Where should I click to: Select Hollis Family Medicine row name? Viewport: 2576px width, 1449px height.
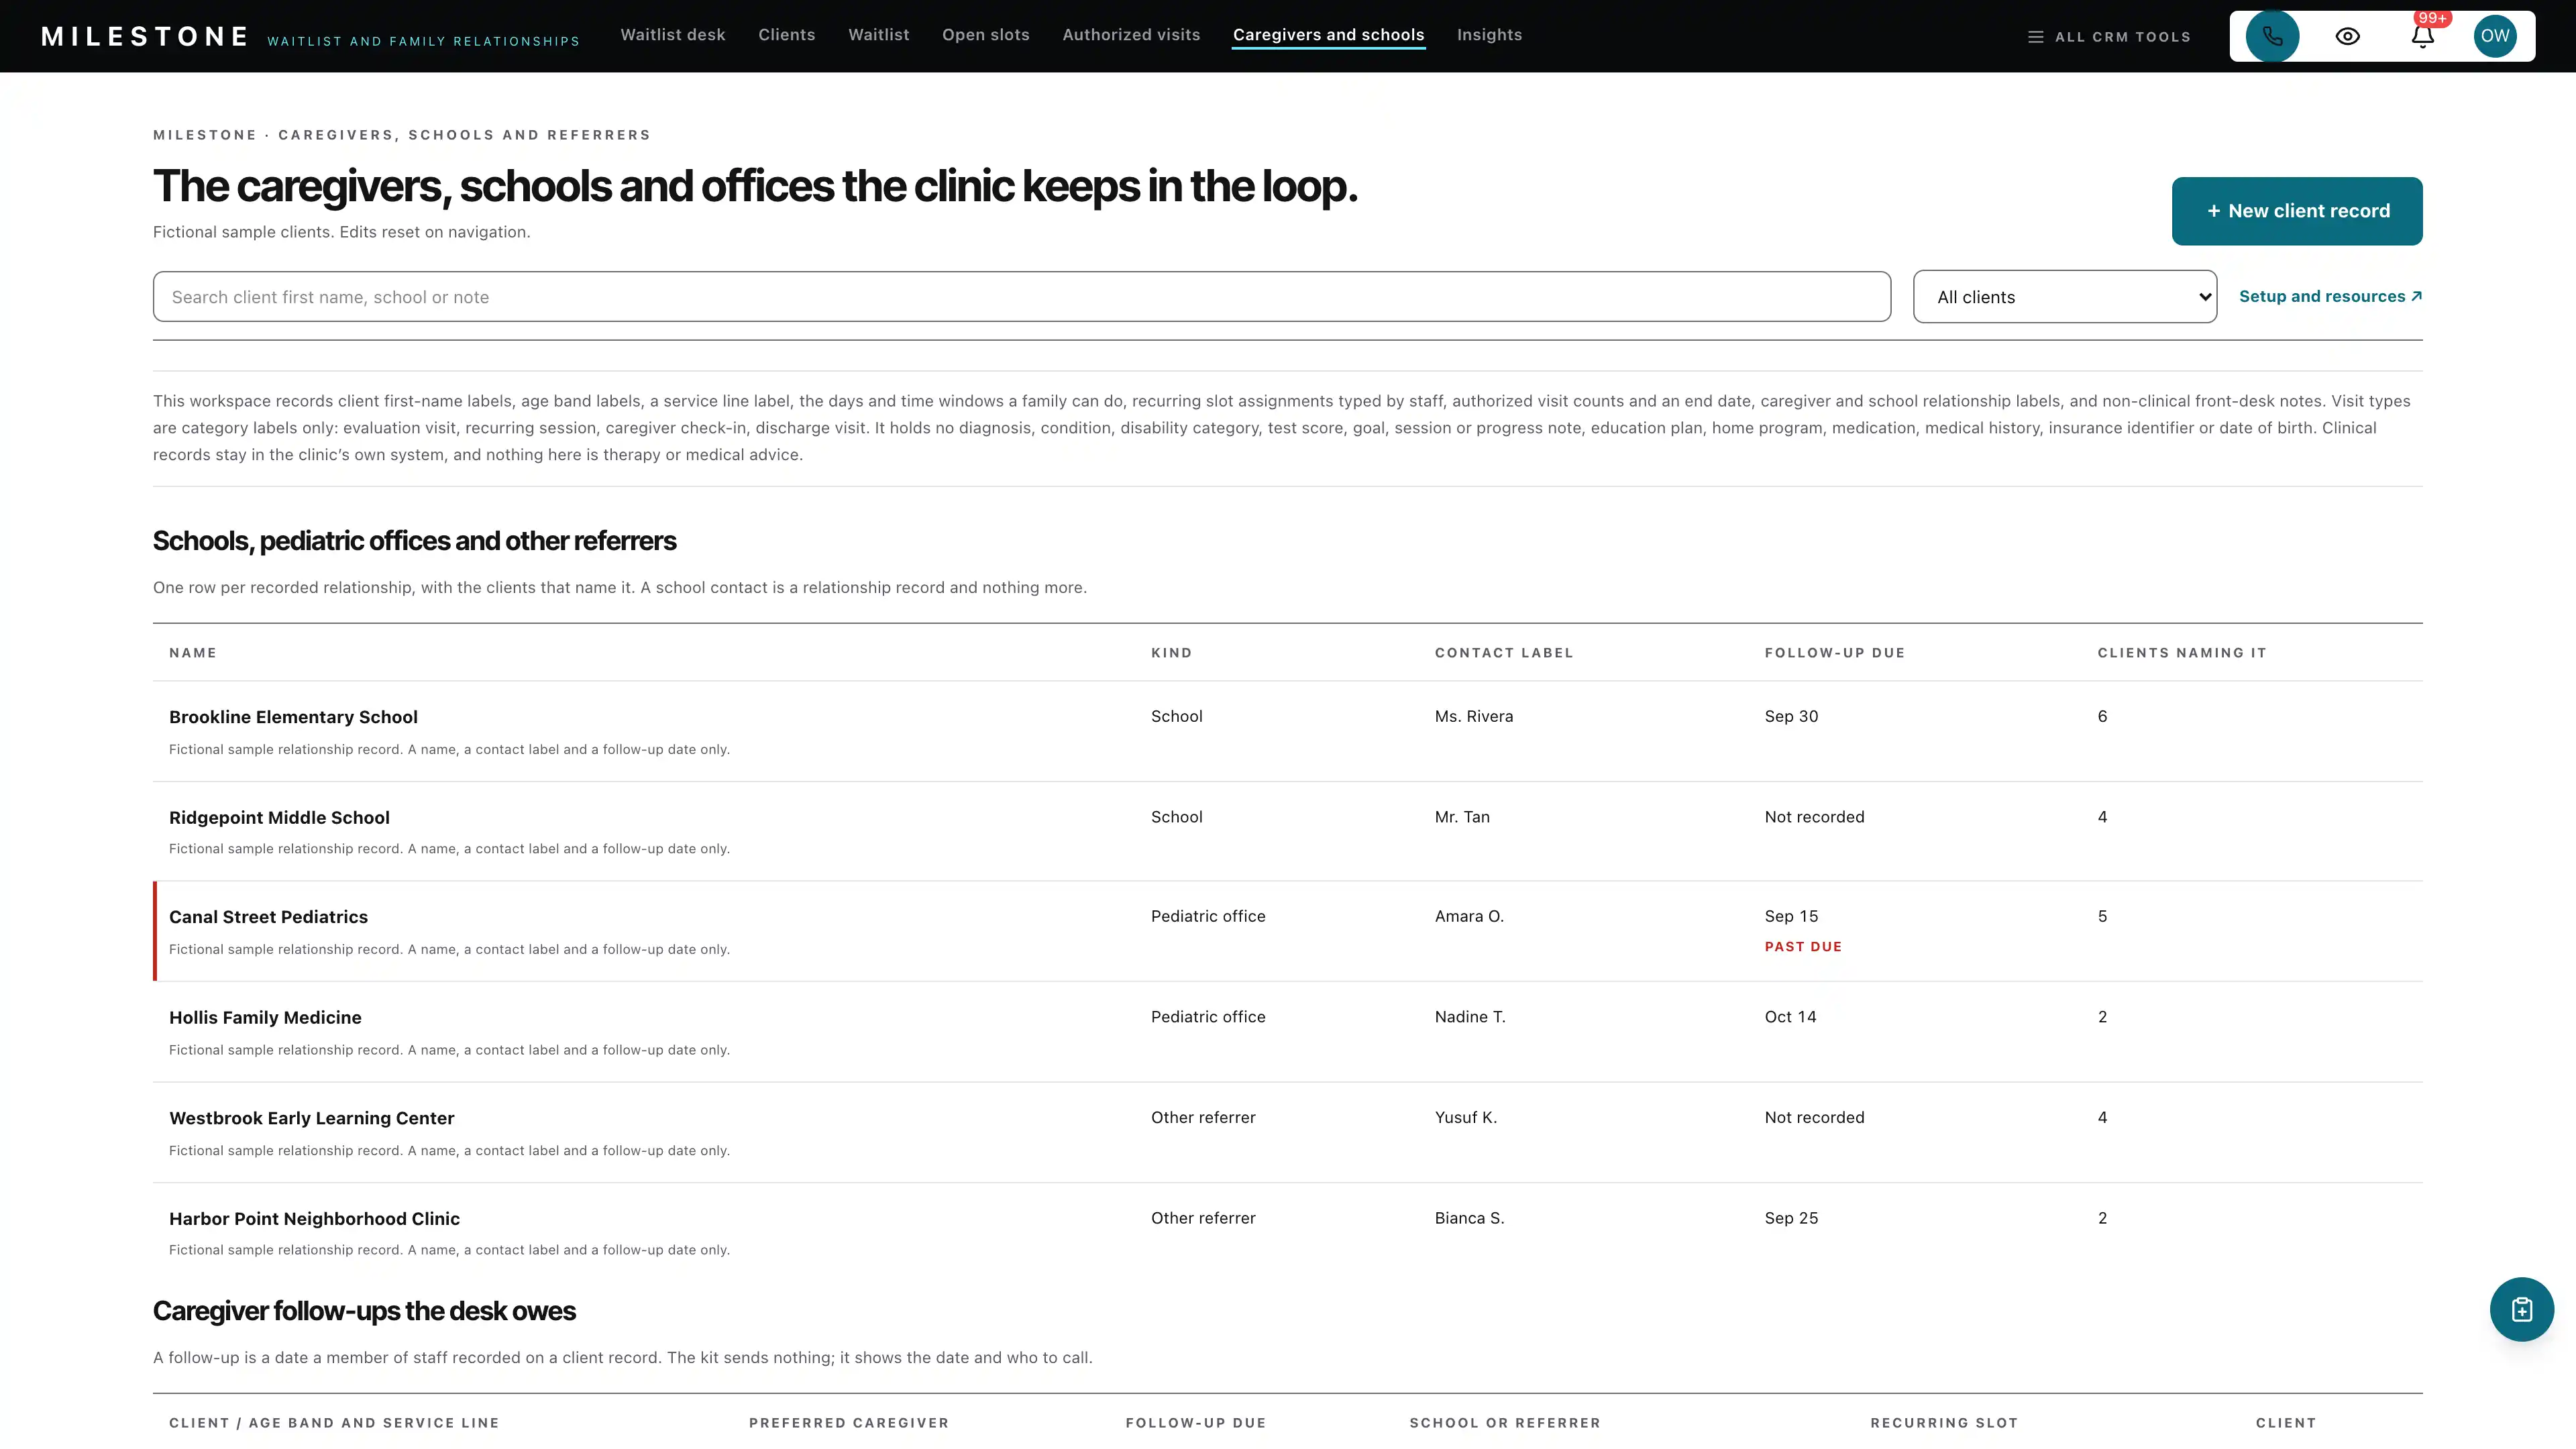(265, 1018)
